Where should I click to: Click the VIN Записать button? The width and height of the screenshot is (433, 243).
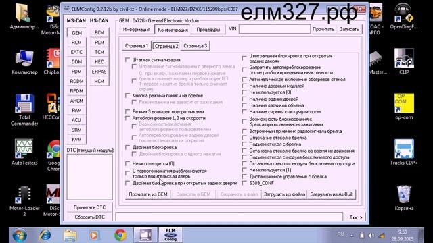(x=349, y=29)
